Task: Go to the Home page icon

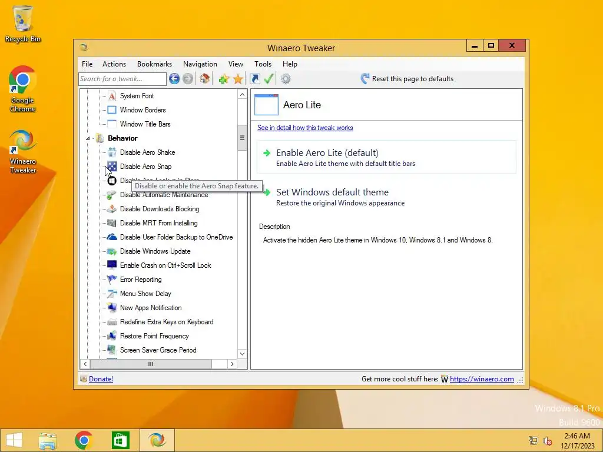Action: coord(204,78)
